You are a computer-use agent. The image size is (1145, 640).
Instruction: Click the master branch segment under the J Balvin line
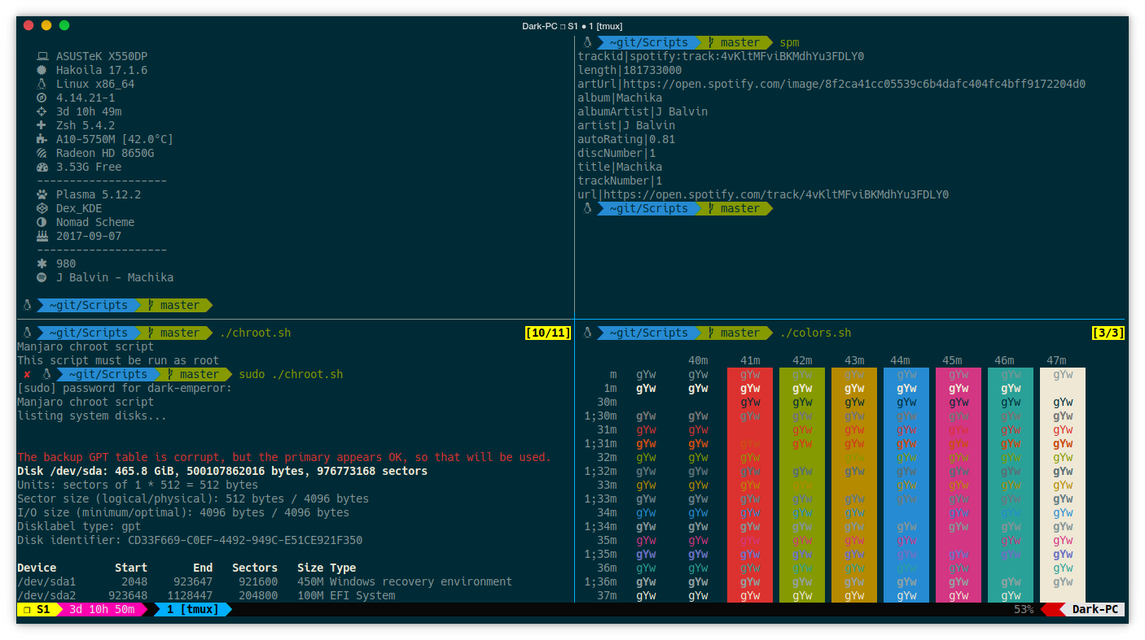173,306
